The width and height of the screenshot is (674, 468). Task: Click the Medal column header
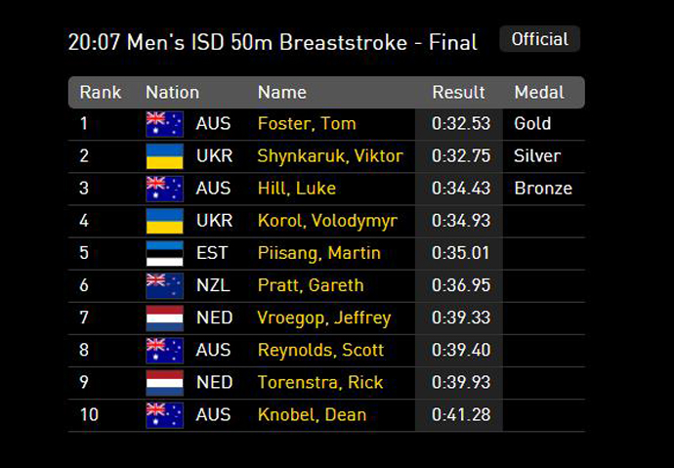(539, 93)
